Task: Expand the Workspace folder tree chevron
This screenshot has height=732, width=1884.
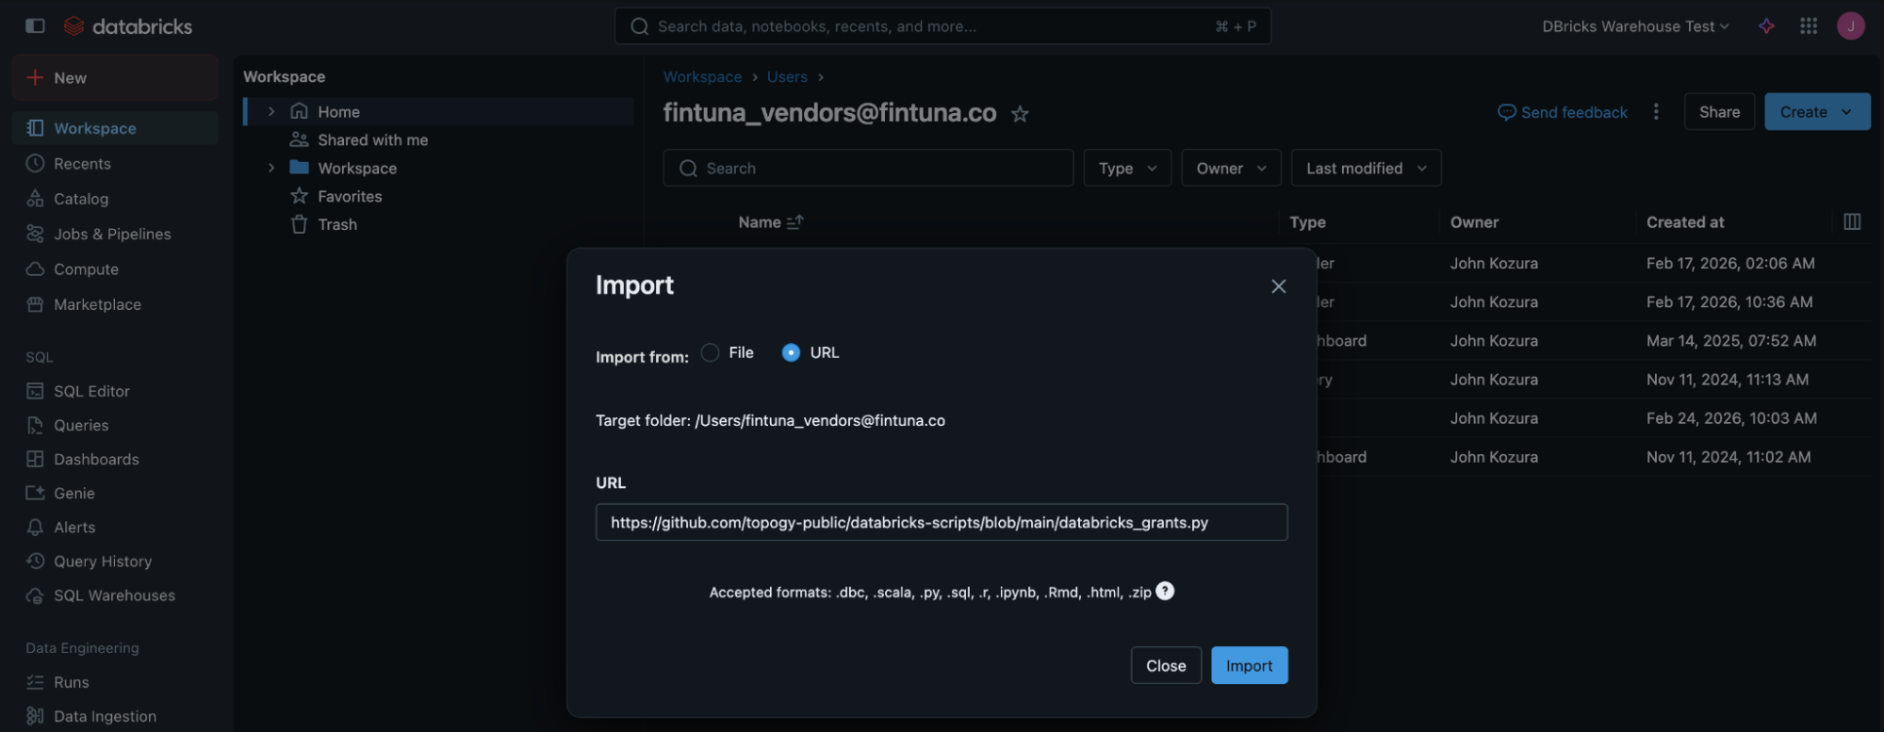Action: [271, 168]
